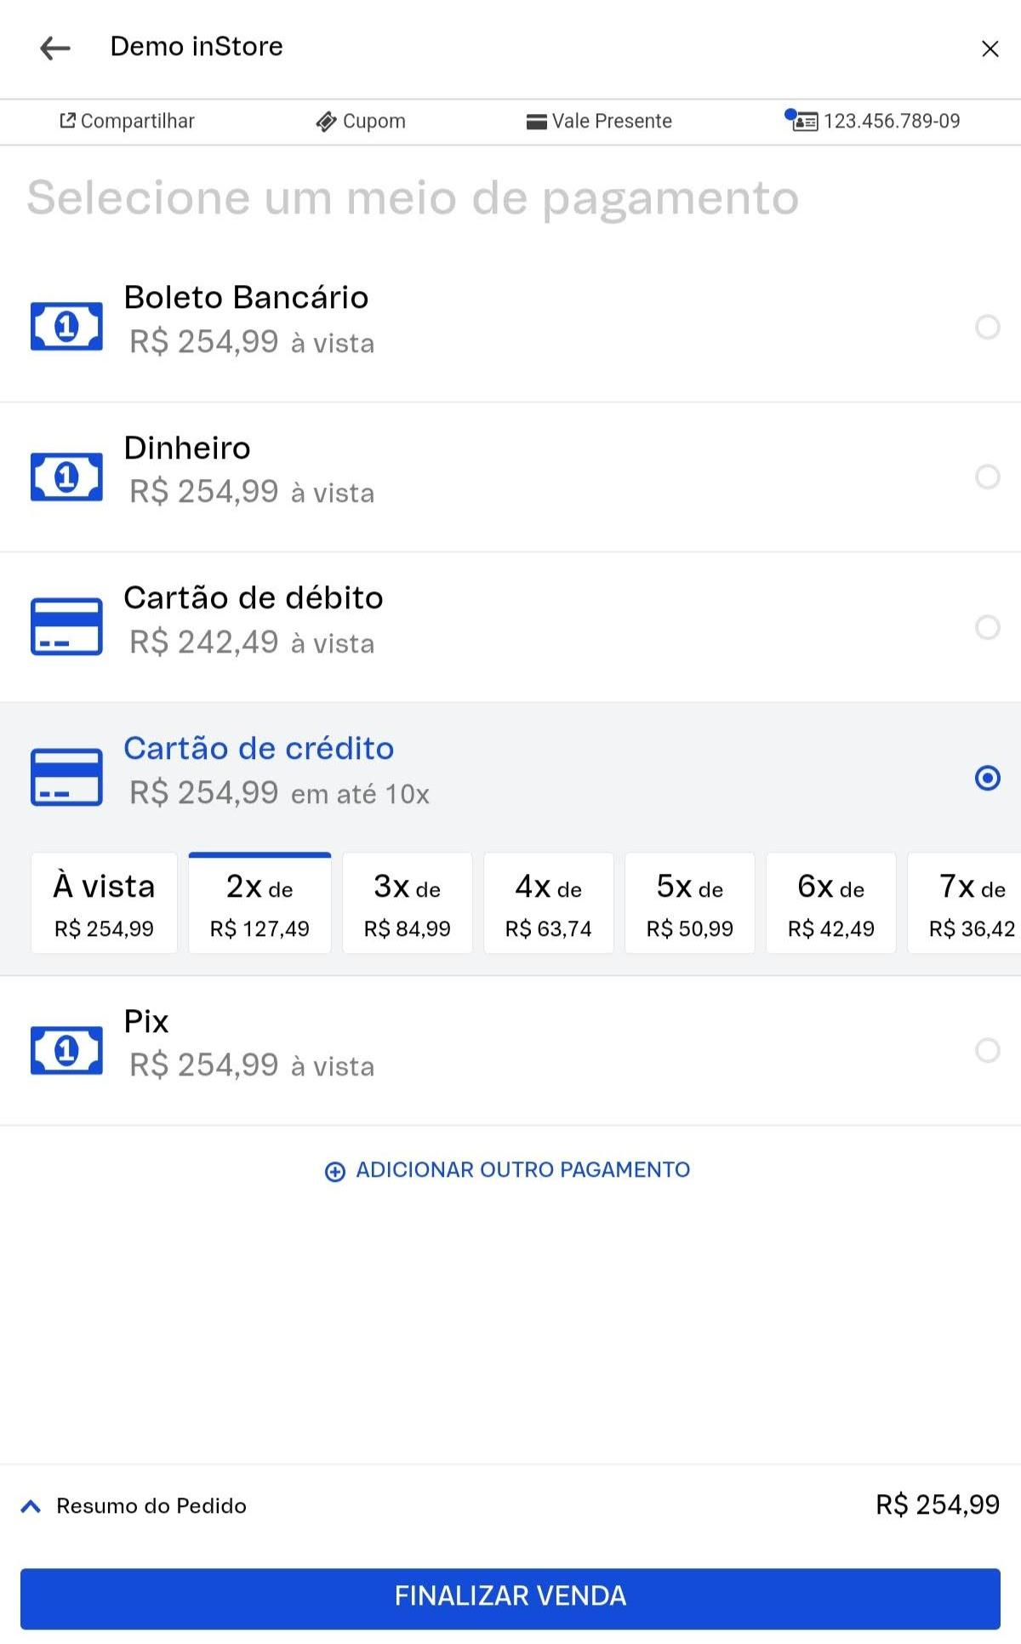Click ADICIONAR OUTRO PAGAMENTO link
1021x1644 pixels.
(508, 1170)
